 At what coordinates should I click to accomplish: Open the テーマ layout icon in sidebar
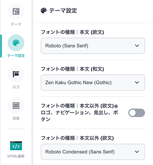pos(16,11)
